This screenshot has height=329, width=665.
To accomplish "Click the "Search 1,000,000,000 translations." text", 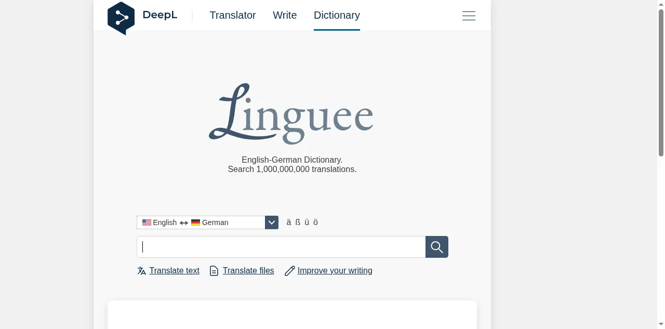I will (292, 169).
